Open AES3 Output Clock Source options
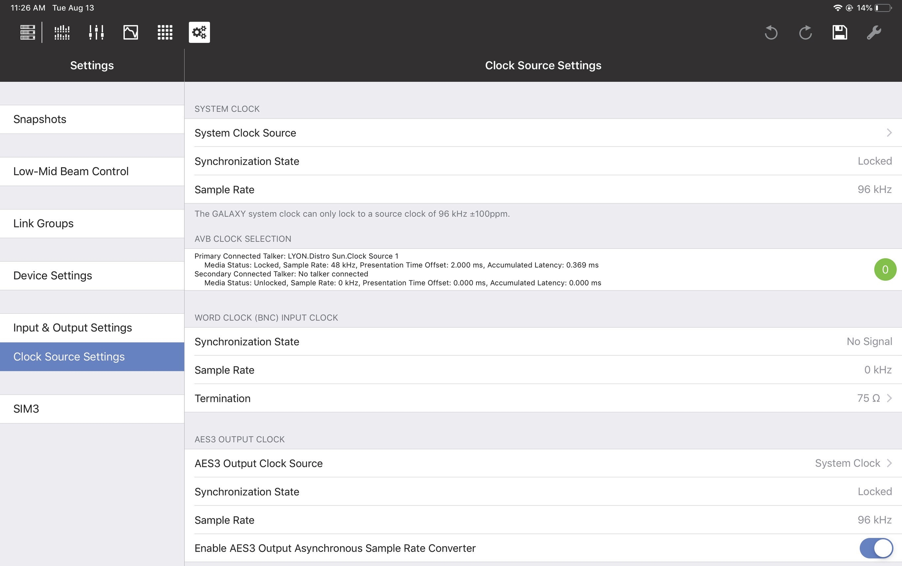 tap(542, 463)
